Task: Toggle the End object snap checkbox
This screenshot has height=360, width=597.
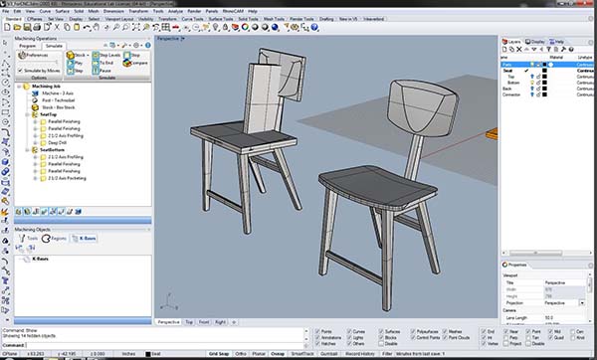Action: [x=484, y=331]
